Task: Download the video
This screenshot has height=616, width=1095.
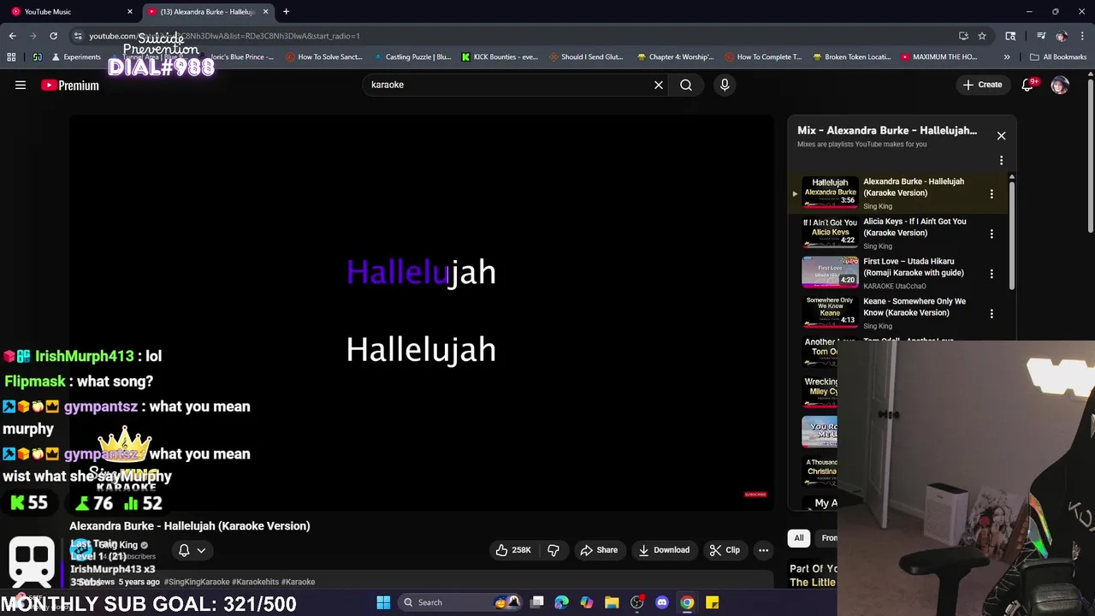Action: (x=664, y=550)
